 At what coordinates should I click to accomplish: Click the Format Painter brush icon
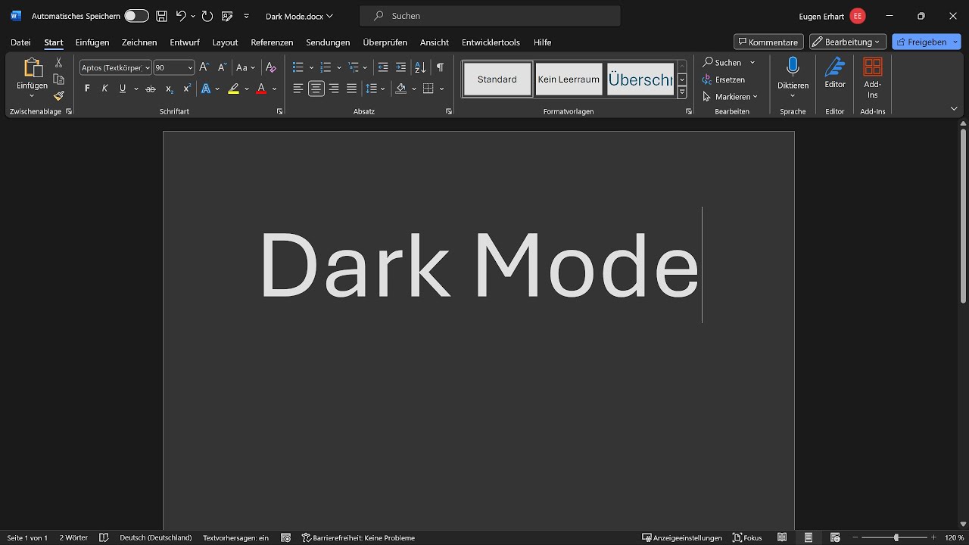pos(58,96)
